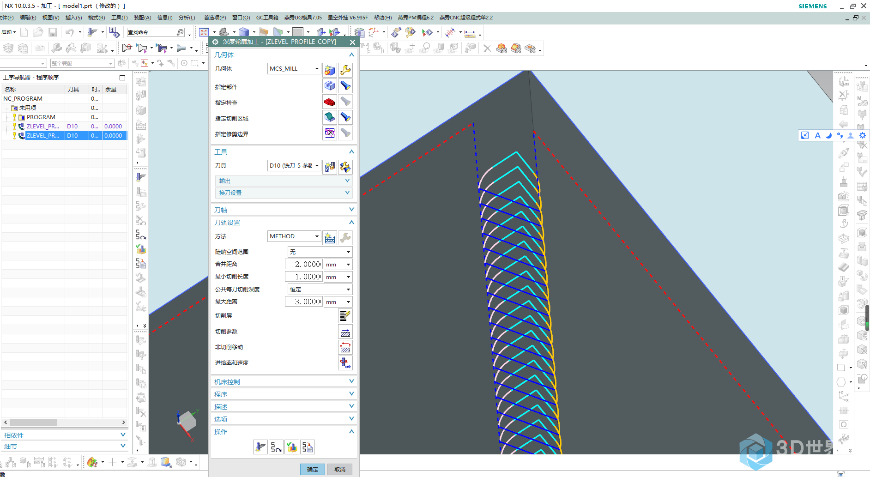
Task: Click the list toolpath icon under 操作
Action: coord(308,447)
